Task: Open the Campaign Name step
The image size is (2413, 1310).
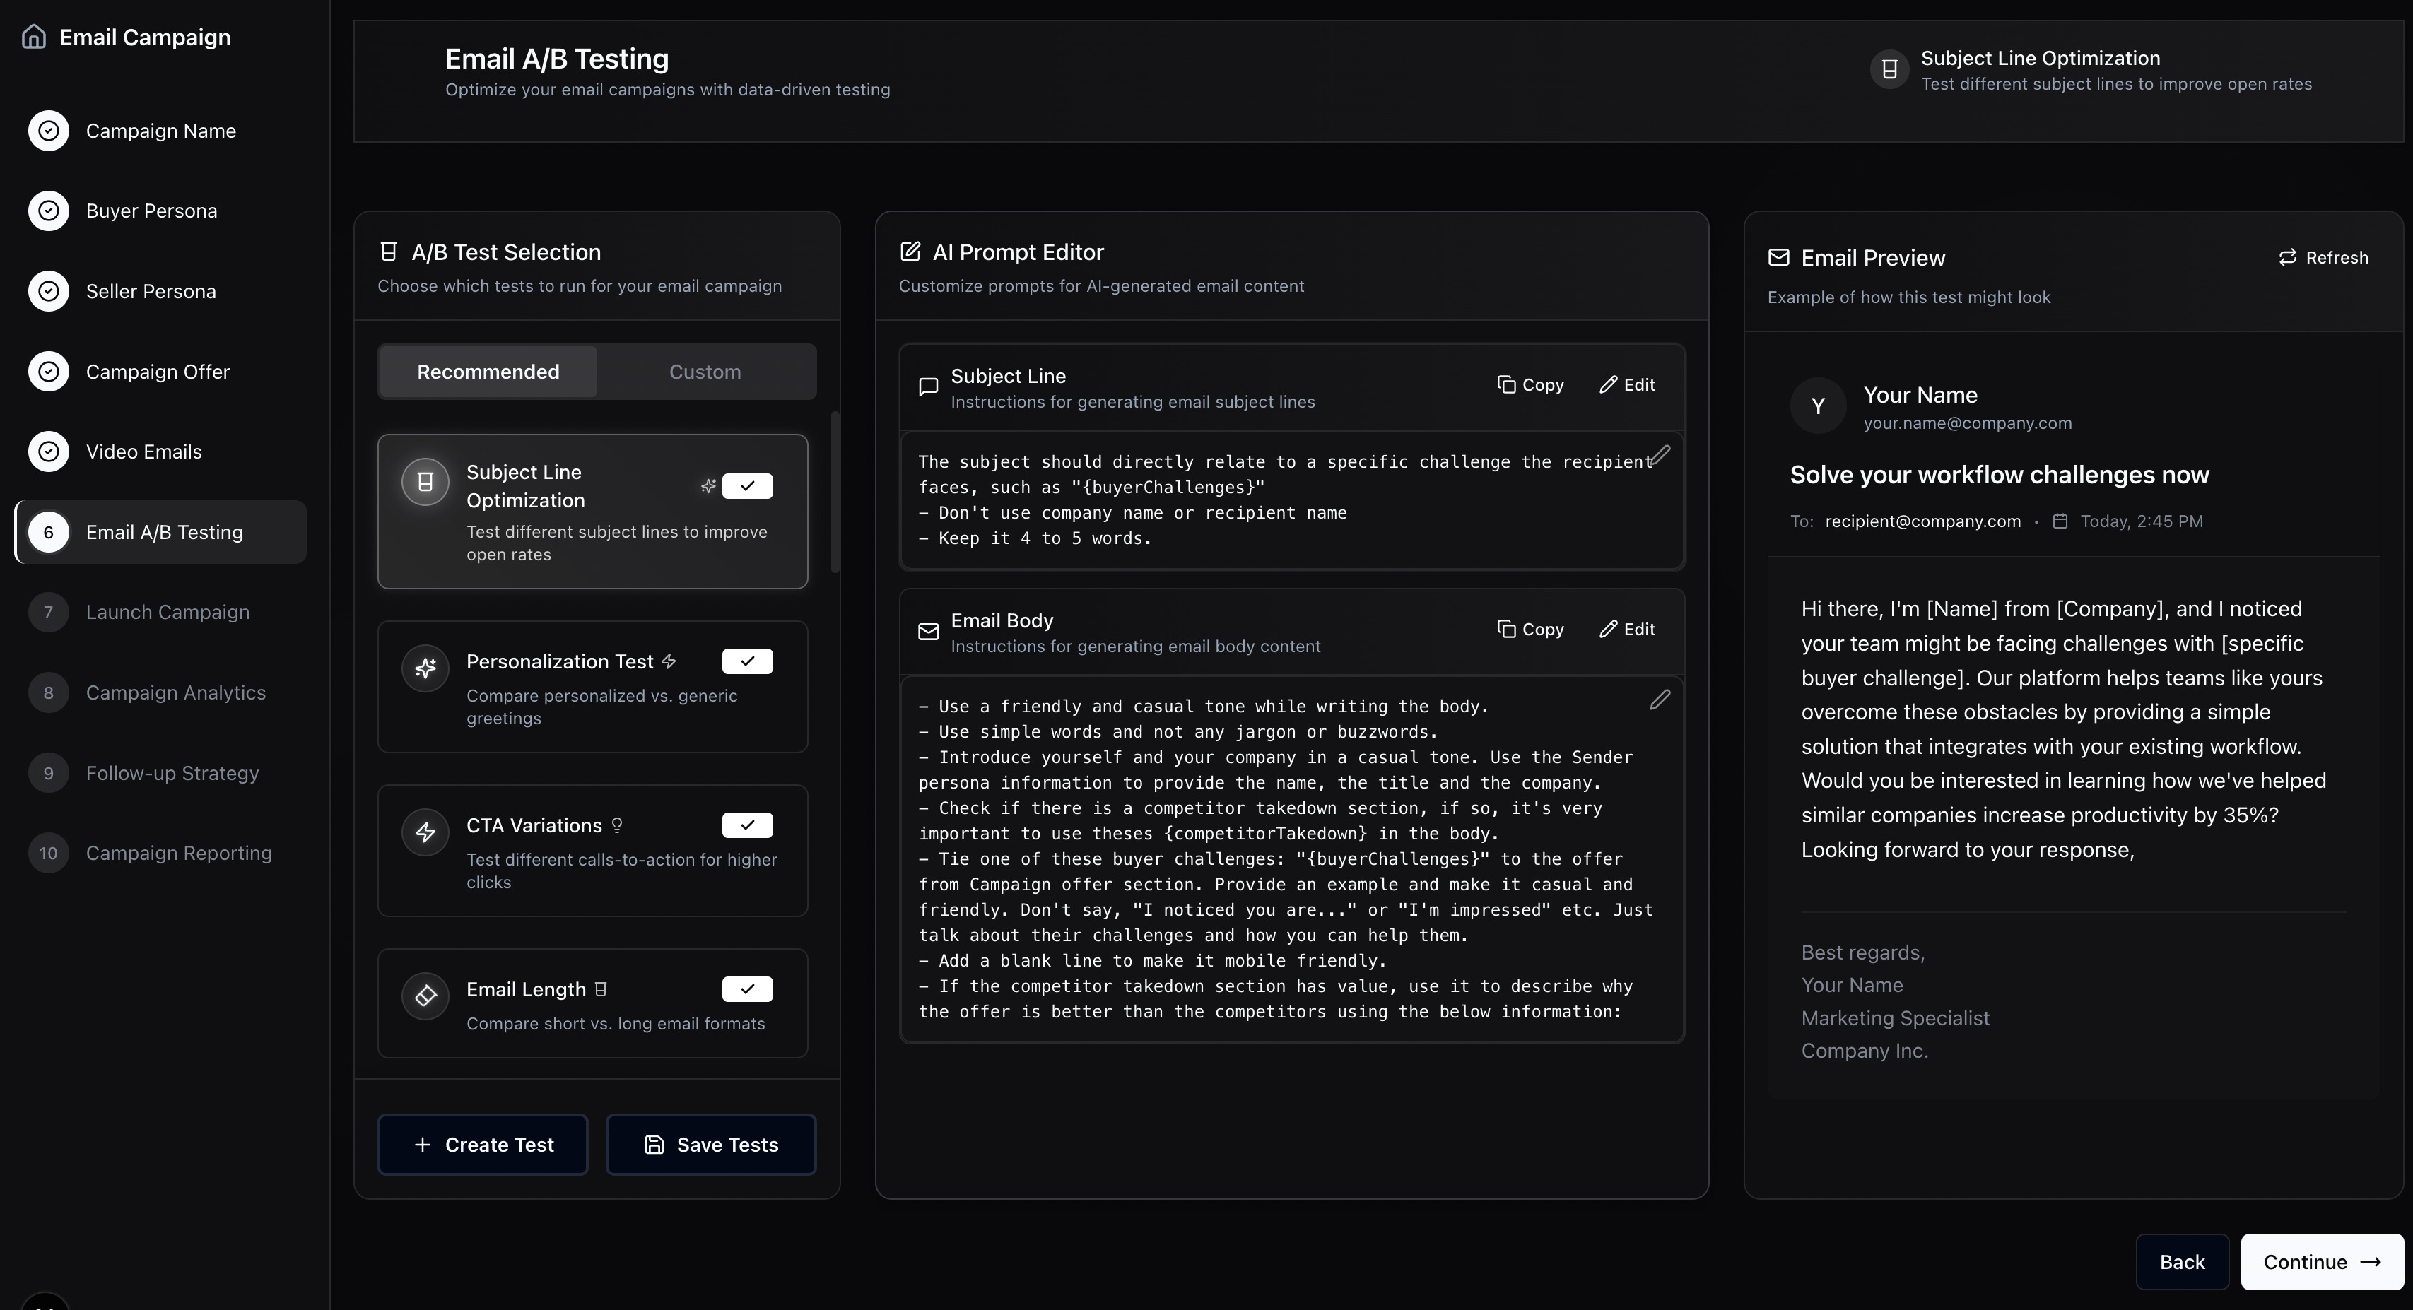Action: pyautogui.click(x=160, y=131)
